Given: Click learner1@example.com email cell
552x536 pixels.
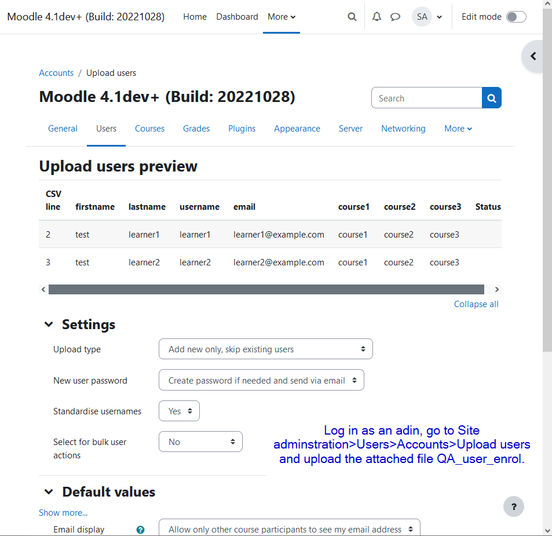Looking at the screenshot, I should (x=279, y=235).
